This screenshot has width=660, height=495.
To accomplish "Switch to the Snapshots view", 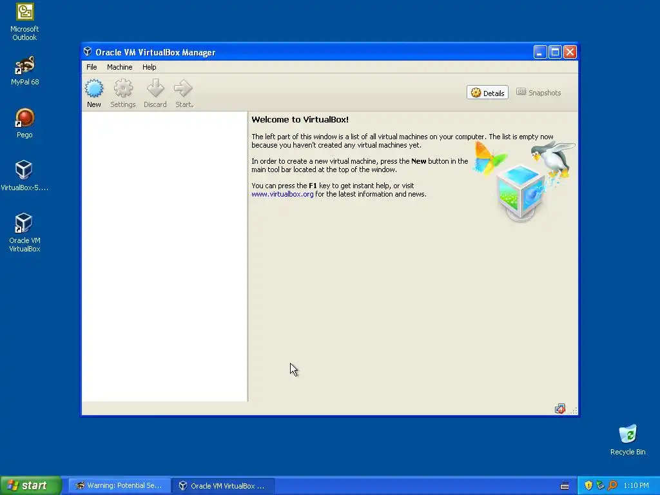I will (539, 93).
